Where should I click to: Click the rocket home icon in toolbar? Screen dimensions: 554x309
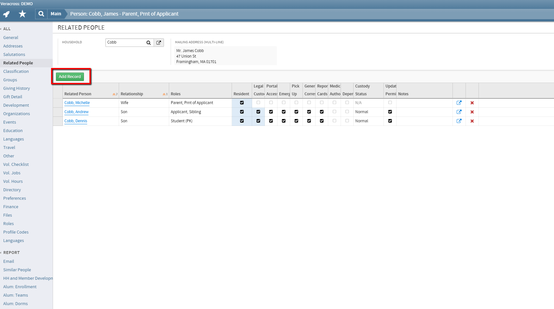6,14
